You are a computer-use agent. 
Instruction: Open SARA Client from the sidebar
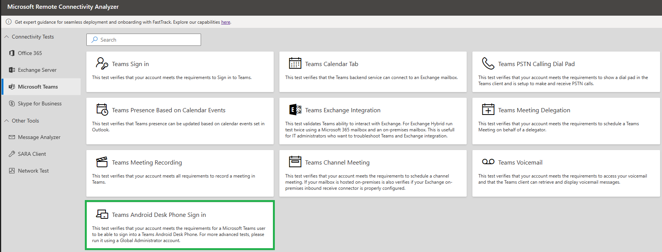point(41,154)
